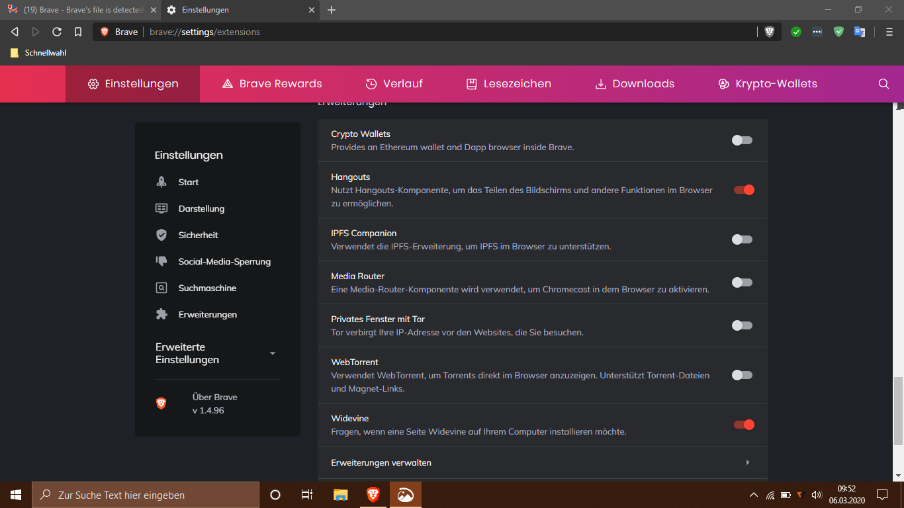Open the Downloads tab
The height and width of the screenshot is (508, 904).
tap(635, 84)
